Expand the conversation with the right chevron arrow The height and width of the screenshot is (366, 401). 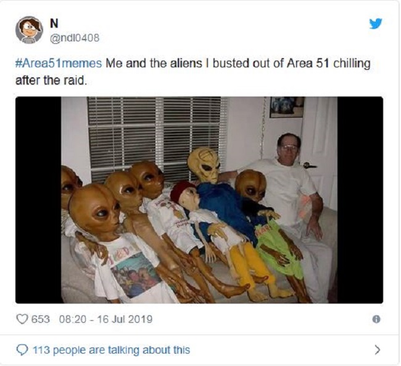pos(377,349)
